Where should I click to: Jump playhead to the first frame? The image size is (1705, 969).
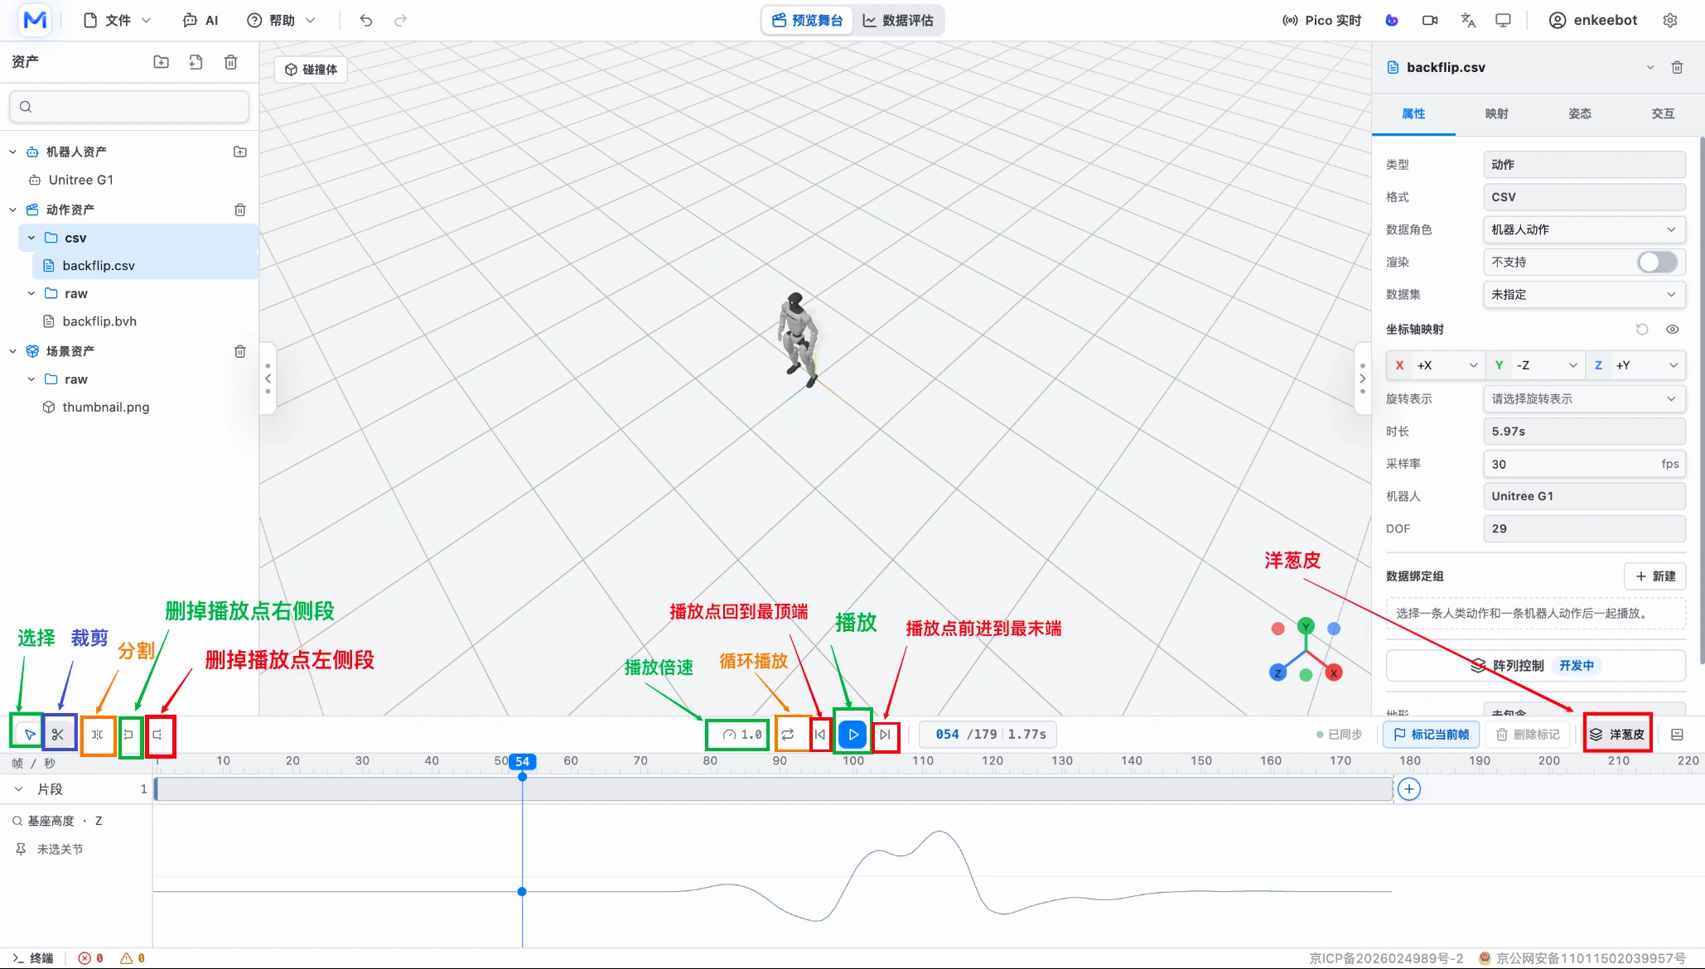coord(820,735)
